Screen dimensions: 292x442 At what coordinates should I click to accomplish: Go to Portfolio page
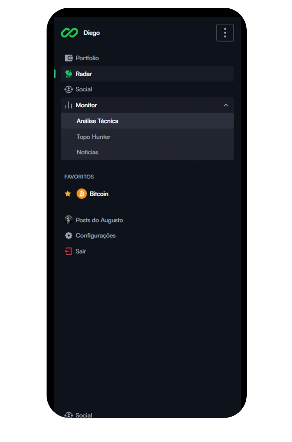click(x=147, y=58)
